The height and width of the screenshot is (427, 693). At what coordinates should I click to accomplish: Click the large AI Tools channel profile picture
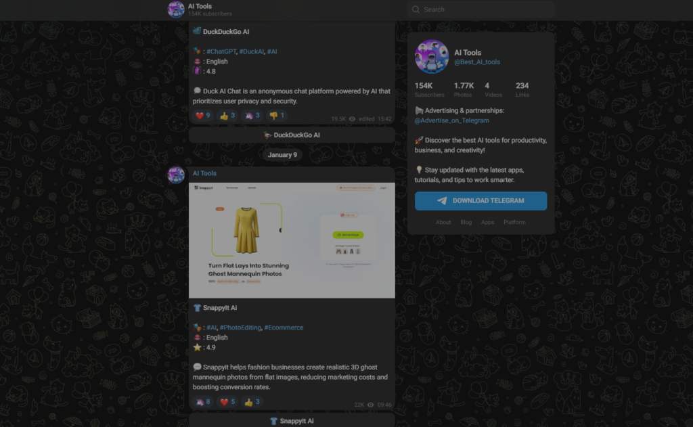(432, 57)
